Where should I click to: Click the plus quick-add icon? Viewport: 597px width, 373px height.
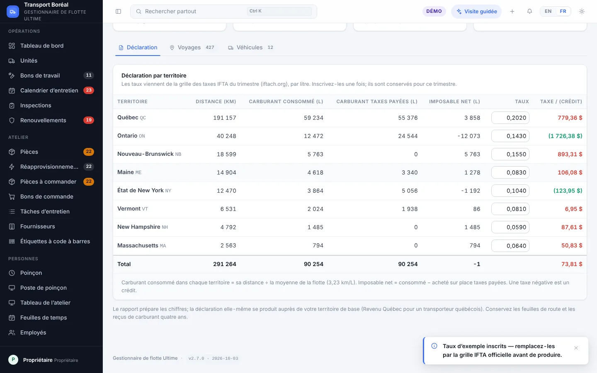(512, 12)
